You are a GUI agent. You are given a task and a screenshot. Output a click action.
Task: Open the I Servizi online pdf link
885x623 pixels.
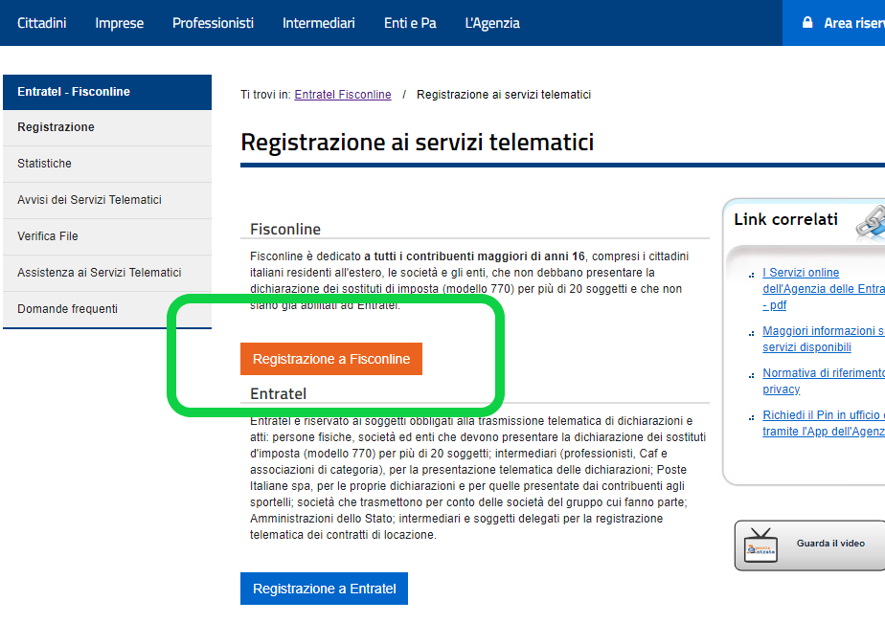(824, 289)
